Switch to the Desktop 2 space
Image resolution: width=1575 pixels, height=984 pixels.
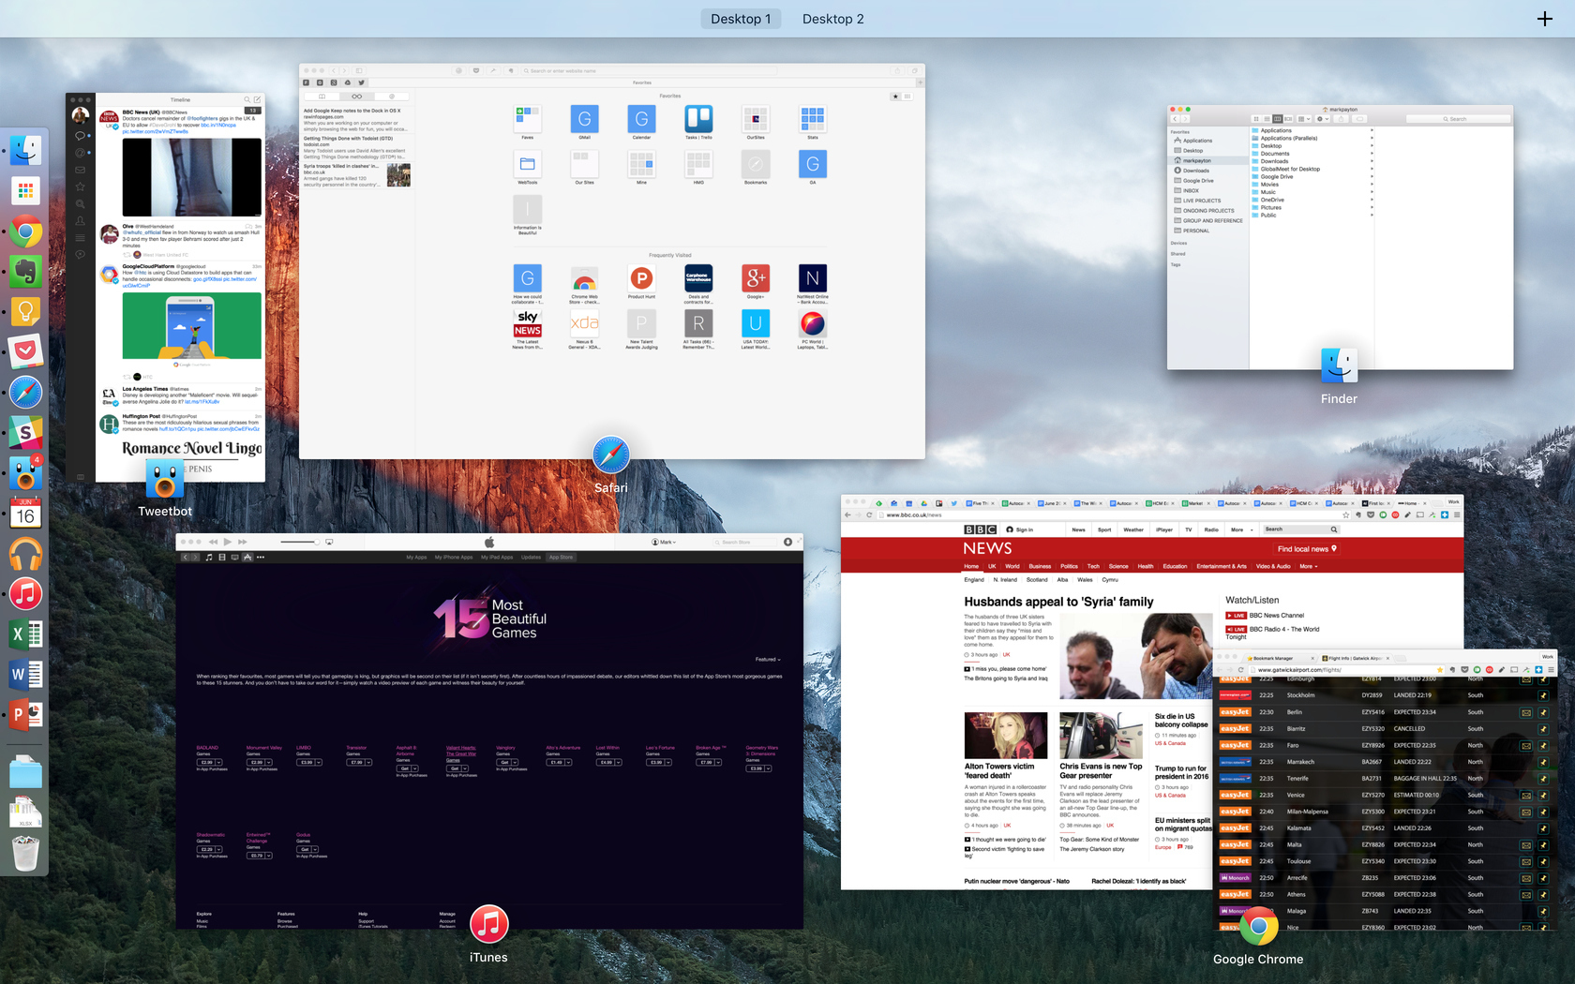pos(832,19)
